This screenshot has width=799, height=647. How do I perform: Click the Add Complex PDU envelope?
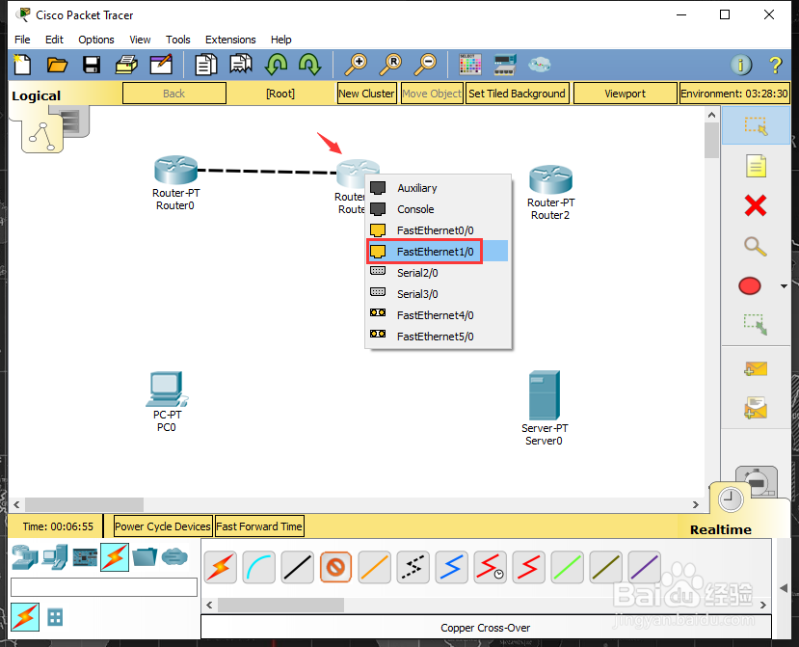click(756, 408)
